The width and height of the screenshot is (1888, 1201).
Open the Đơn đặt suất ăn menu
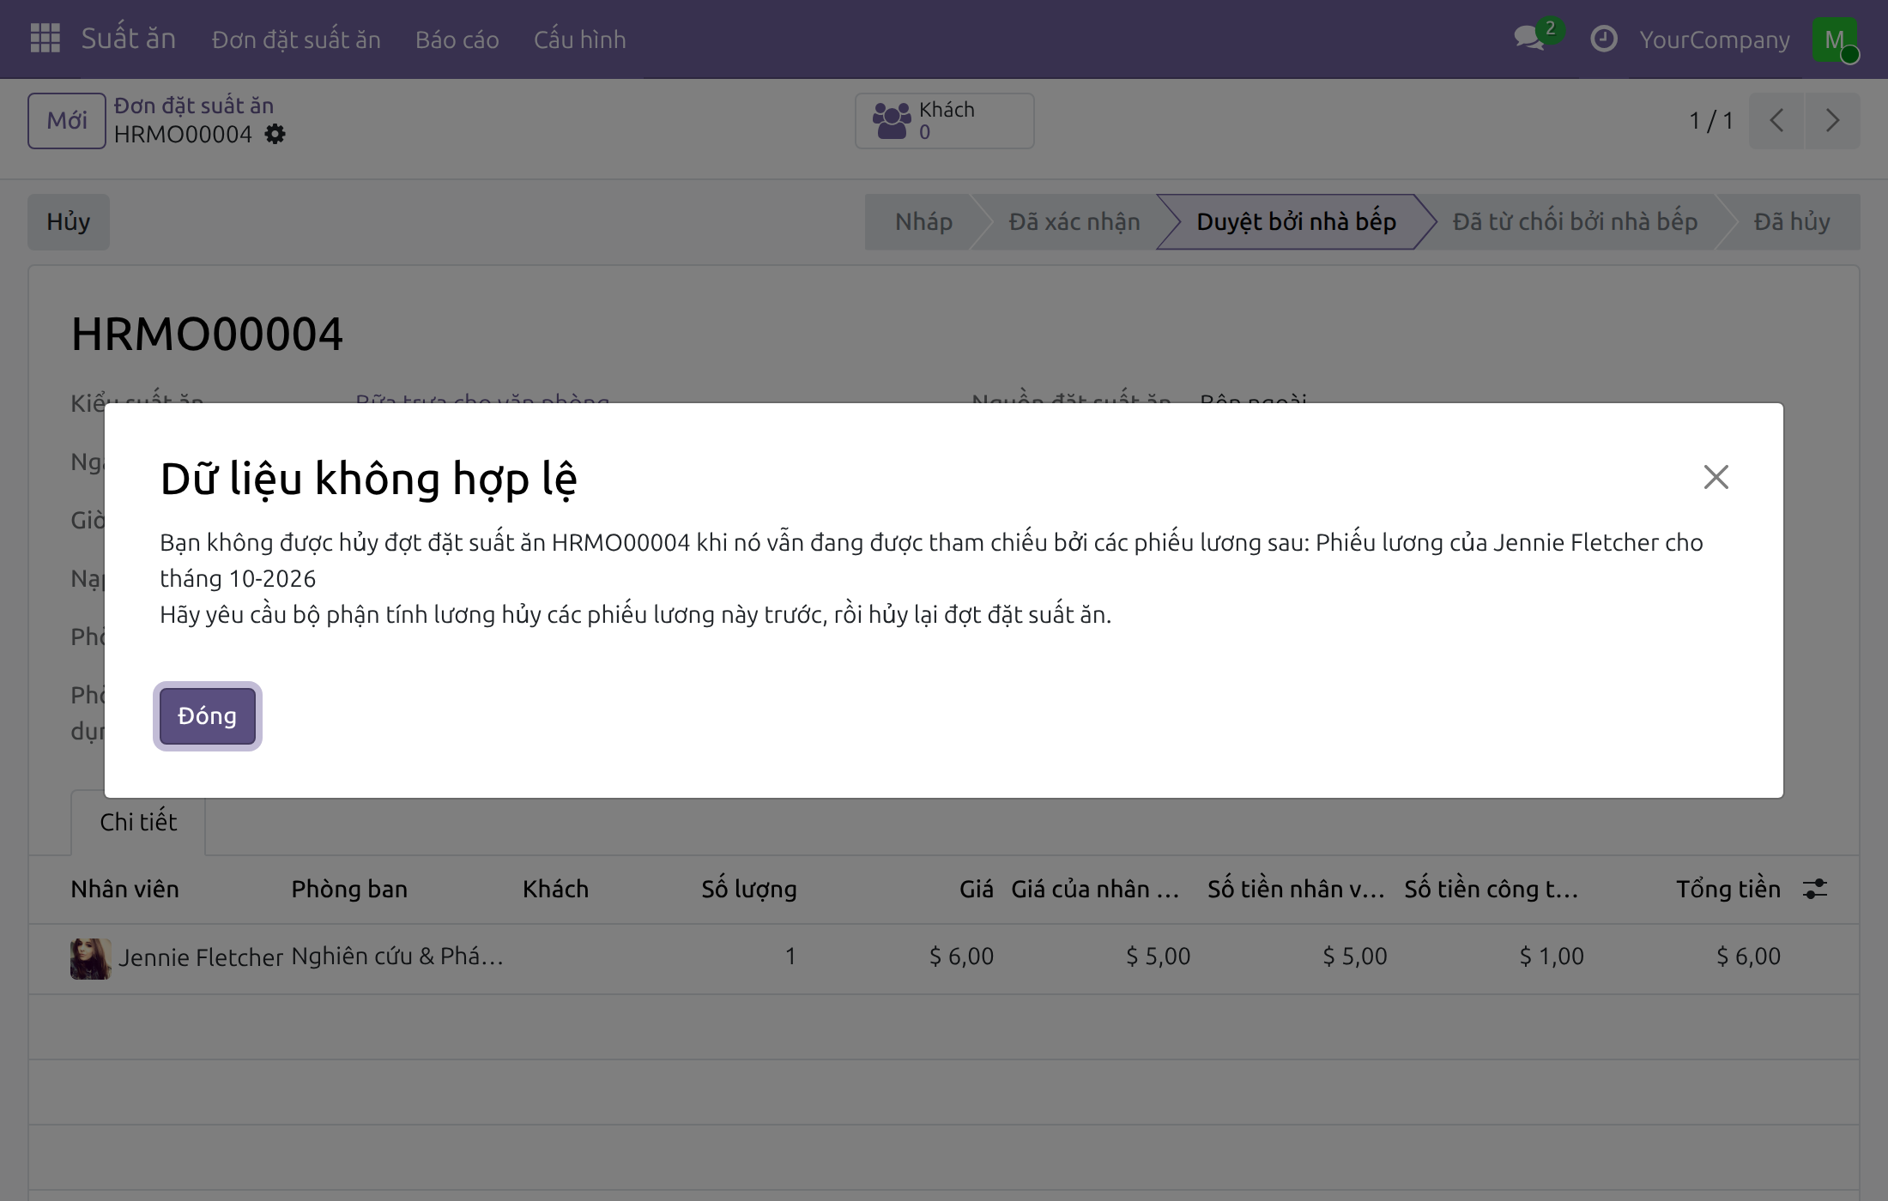[x=296, y=39]
